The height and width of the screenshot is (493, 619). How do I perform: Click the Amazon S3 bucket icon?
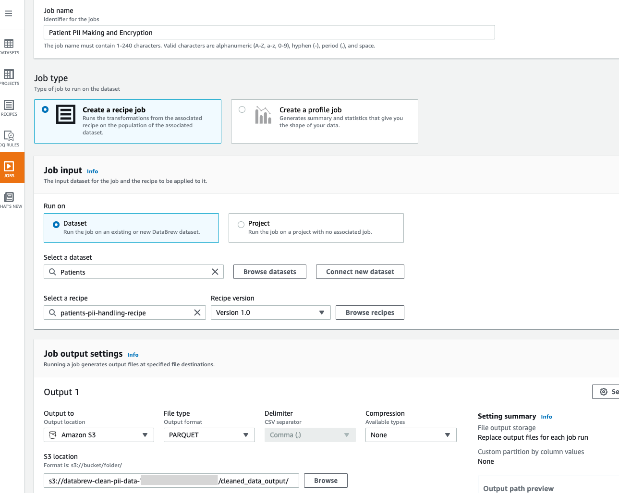coord(53,435)
